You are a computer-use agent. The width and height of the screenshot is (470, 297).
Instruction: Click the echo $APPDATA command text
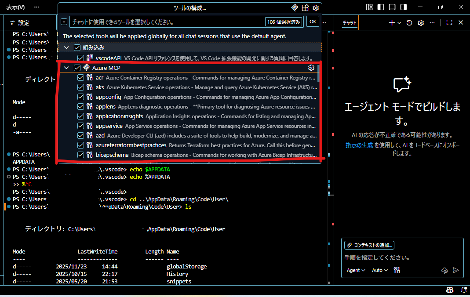[x=150, y=170]
